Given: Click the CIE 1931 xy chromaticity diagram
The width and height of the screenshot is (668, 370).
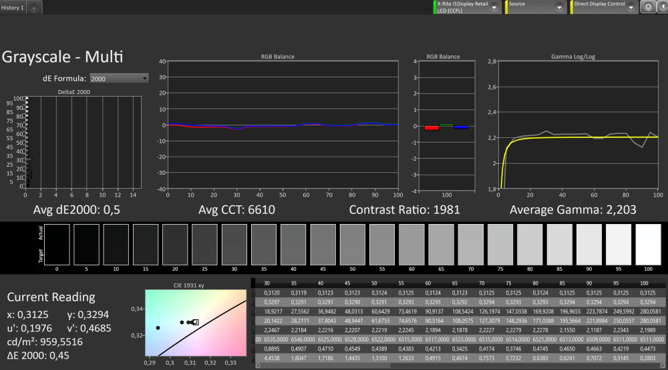Looking at the screenshot, I should (196, 323).
